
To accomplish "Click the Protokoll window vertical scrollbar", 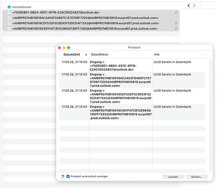I will 210,115.
